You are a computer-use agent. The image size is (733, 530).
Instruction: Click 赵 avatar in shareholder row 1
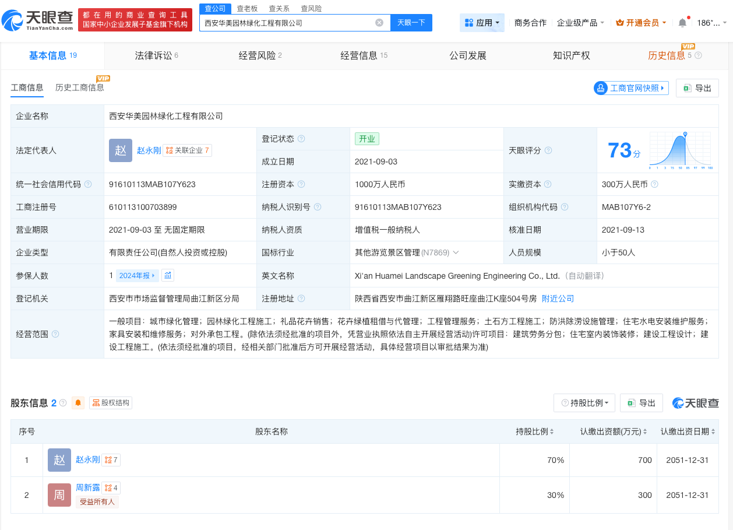click(59, 460)
